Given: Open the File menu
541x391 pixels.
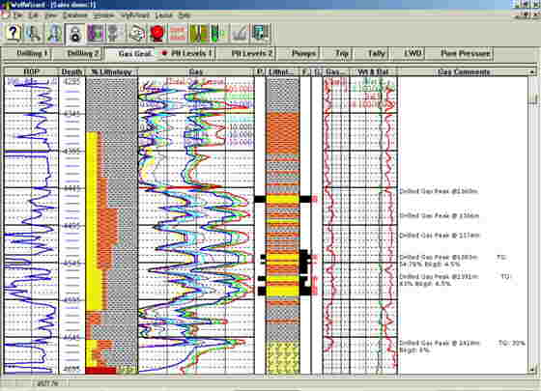Looking at the screenshot, I should point(17,15).
